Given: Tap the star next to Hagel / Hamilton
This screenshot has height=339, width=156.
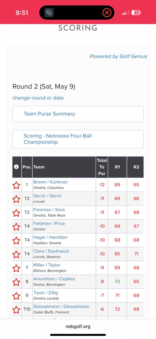Looking at the screenshot, I should pyautogui.click(x=16, y=241).
